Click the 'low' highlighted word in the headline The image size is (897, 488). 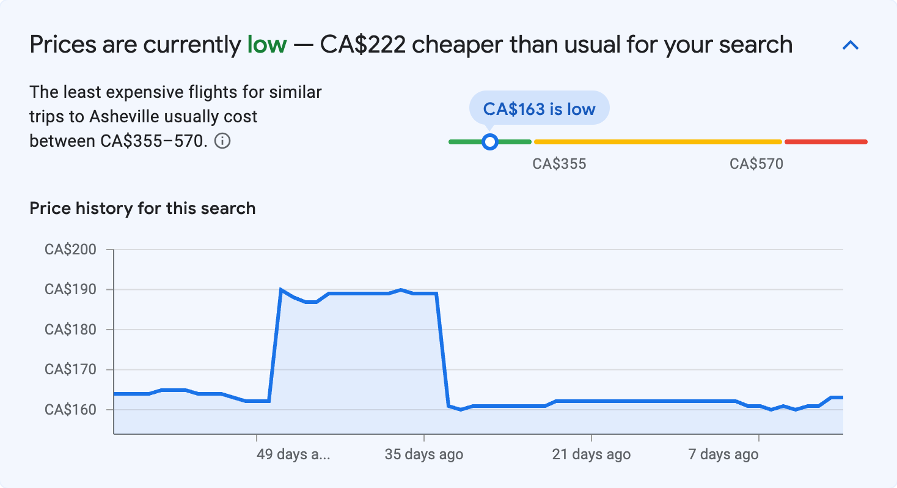click(x=266, y=43)
